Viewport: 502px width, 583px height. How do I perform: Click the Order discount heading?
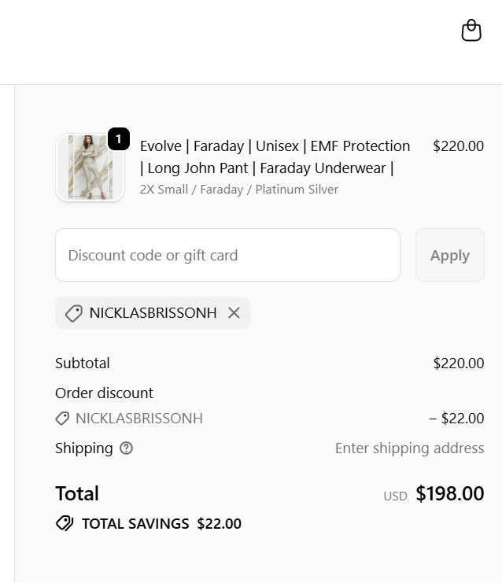104,393
